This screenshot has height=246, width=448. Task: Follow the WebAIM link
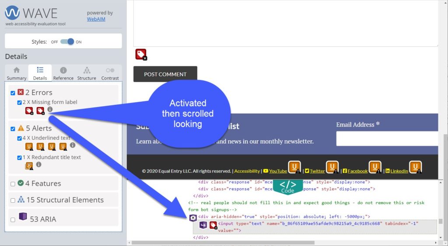coord(95,19)
